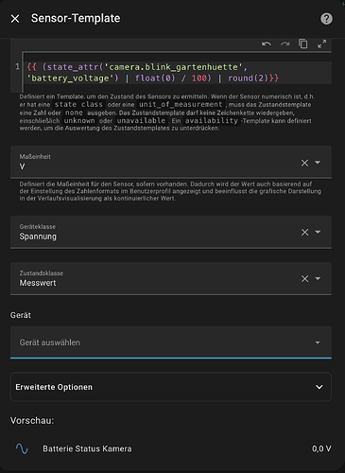Copy template code to clipboard
This screenshot has width=345, height=473.
(x=303, y=44)
